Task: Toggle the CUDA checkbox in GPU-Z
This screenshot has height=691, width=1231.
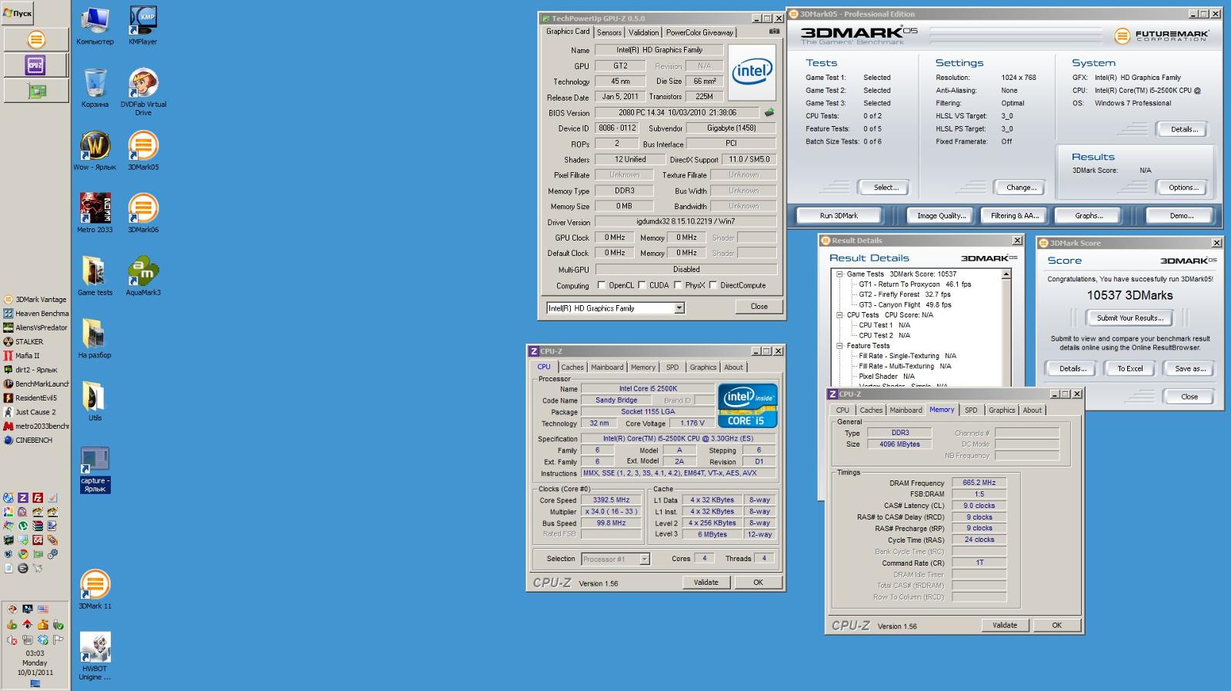Action: [x=642, y=285]
